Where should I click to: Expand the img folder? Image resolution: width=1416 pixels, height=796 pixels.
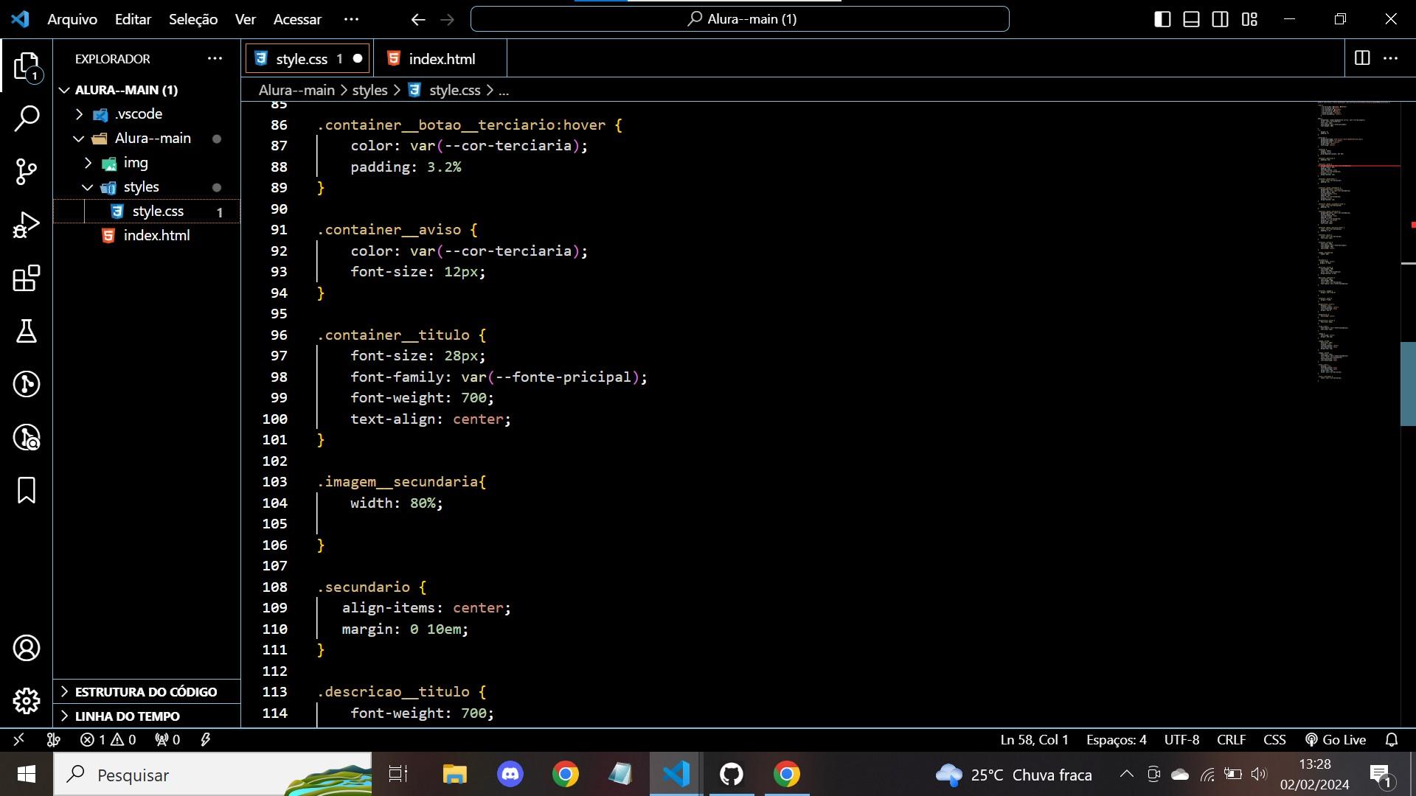tap(88, 163)
